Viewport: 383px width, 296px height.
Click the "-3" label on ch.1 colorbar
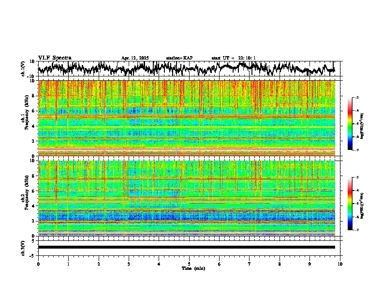(x=356, y=98)
